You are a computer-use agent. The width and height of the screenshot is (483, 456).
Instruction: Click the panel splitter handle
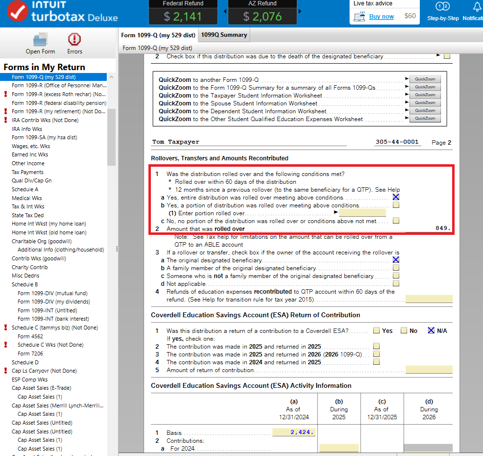[117, 249]
